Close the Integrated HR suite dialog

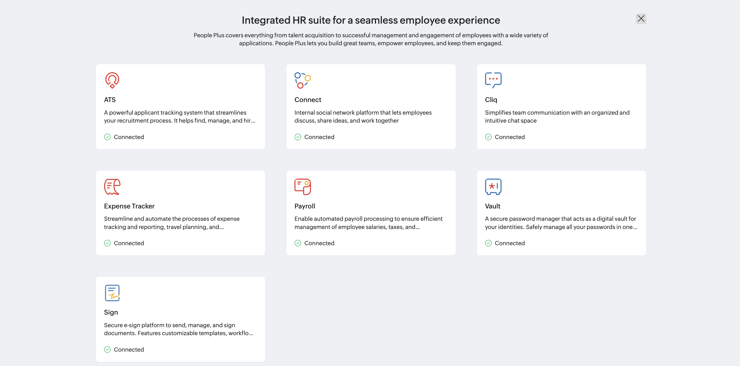pos(641,19)
